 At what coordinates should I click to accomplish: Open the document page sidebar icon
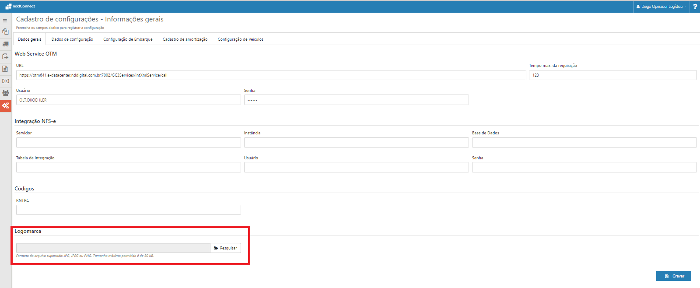point(5,69)
